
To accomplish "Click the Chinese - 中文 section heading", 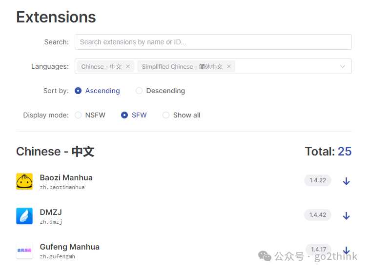I will pyautogui.click(x=55, y=152).
